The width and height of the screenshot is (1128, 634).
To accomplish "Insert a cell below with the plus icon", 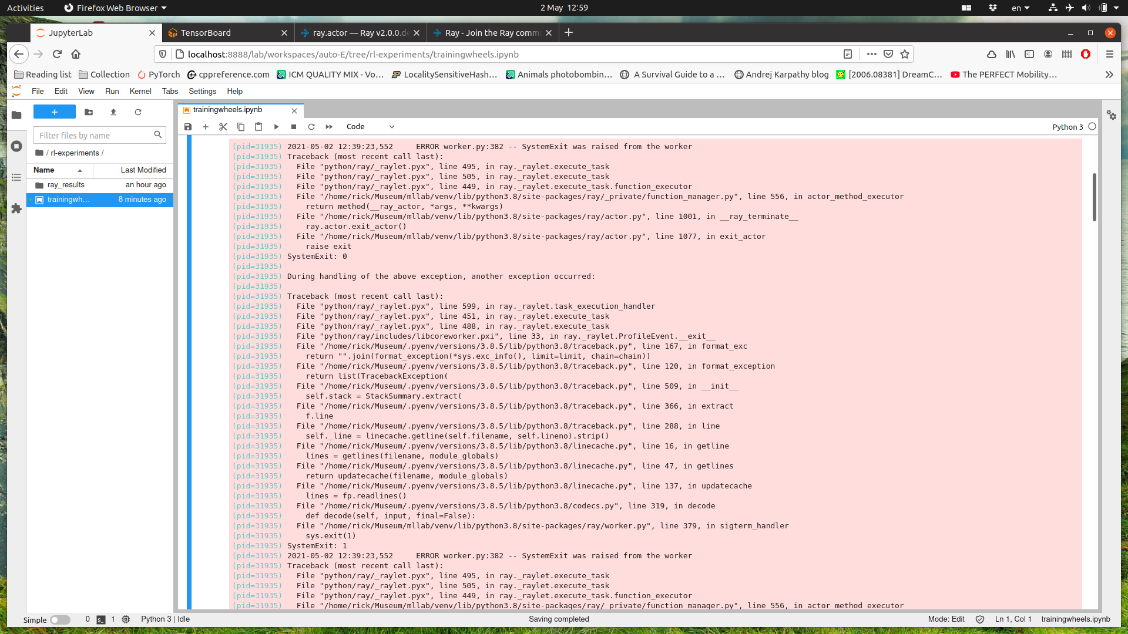I will tap(206, 127).
